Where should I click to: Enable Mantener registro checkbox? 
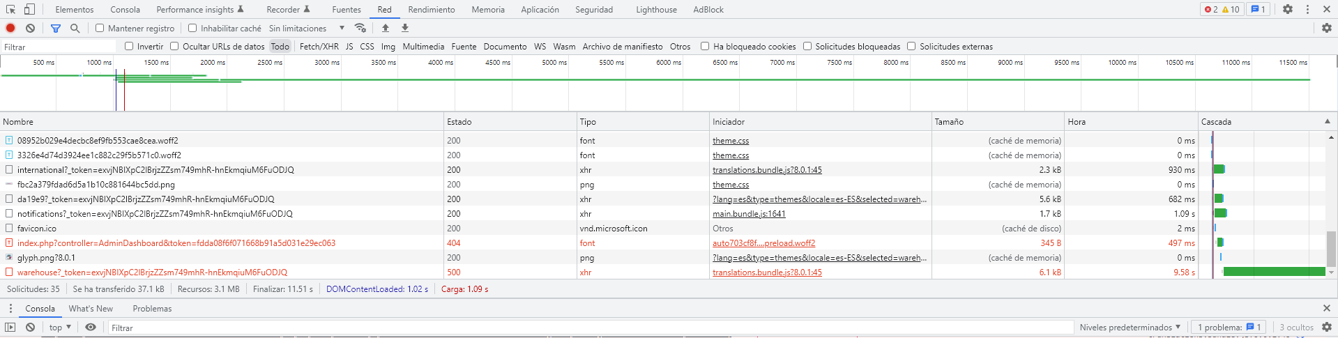100,28
